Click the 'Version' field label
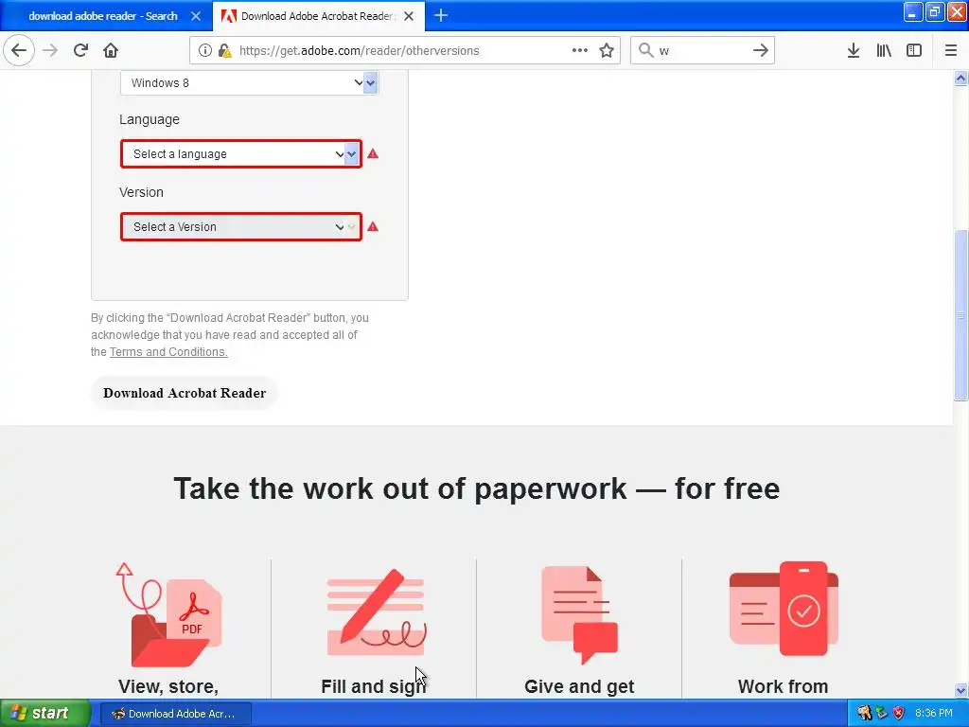 142,192
